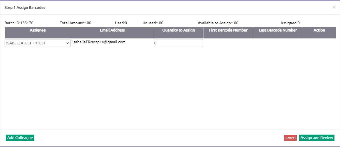This screenshot has width=340, height=147.
Task: Click Assign and Review button
Action: tap(317, 138)
